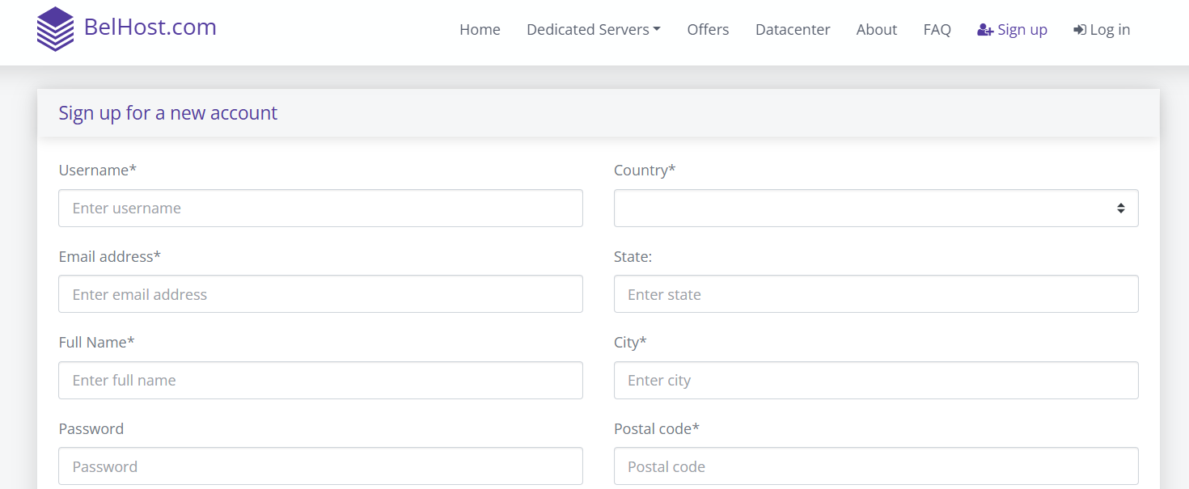Click the Log in link
1189x489 pixels.
click(1102, 30)
